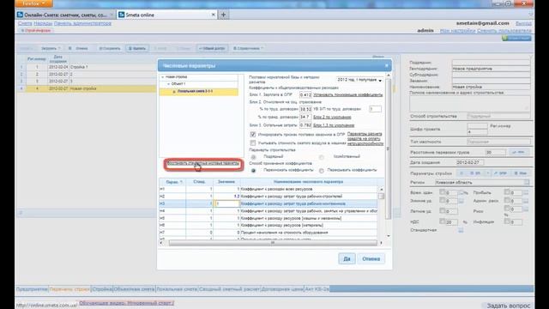Click the value edit box in row H3
The height and width of the screenshot is (309, 549).
click(x=226, y=203)
